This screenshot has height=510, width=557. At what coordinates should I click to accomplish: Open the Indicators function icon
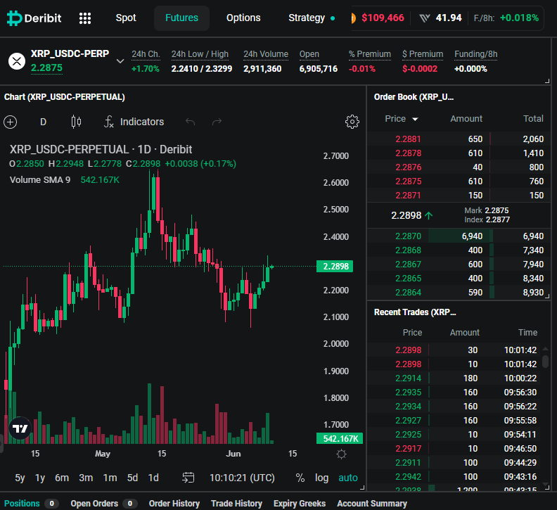(x=109, y=122)
